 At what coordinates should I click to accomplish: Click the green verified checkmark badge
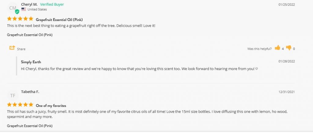[17, 12]
